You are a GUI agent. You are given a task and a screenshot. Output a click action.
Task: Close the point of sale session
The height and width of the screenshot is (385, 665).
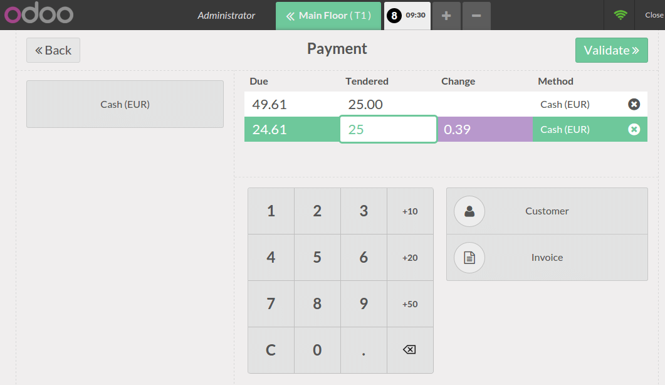click(x=654, y=15)
